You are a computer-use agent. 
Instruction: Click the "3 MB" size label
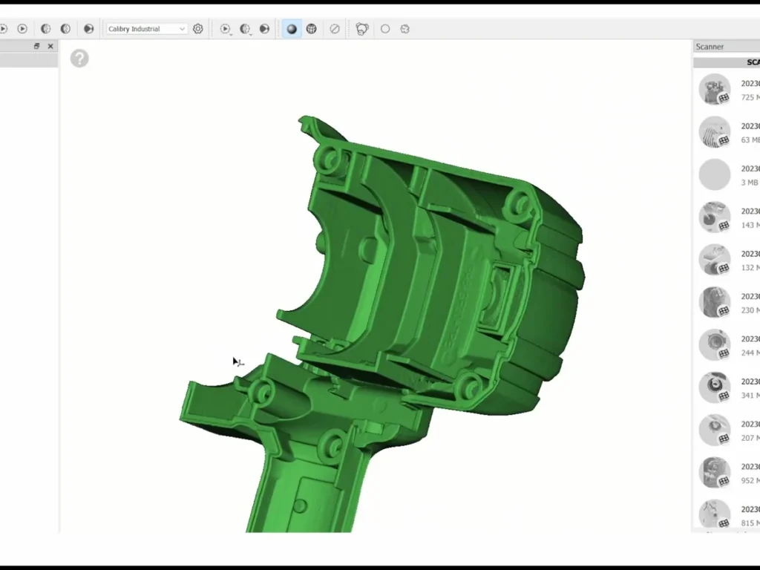(x=750, y=183)
